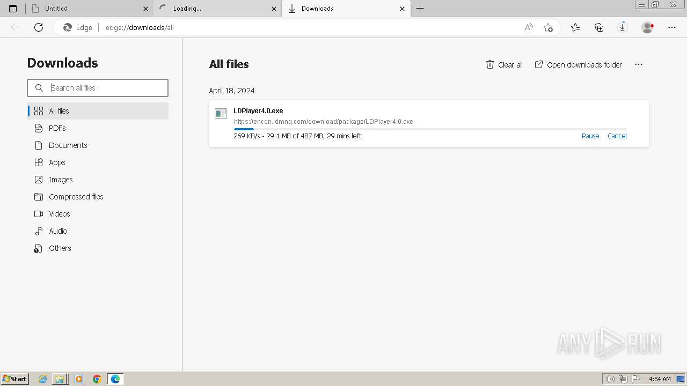
Task: Click Open downloads folder button
Action: [579, 64]
